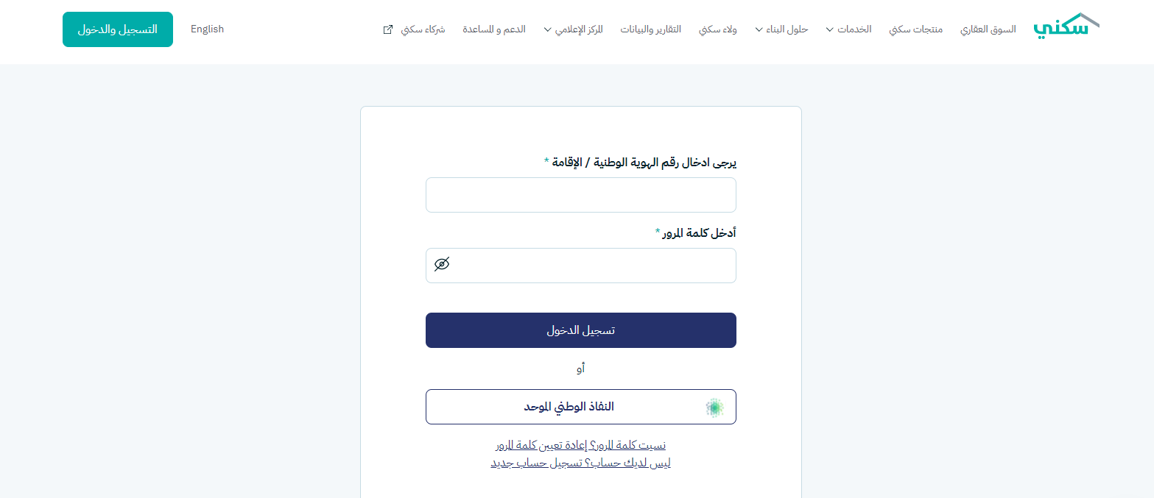Switch language to English
This screenshot has height=498, width=1154.
pos(207,29)
